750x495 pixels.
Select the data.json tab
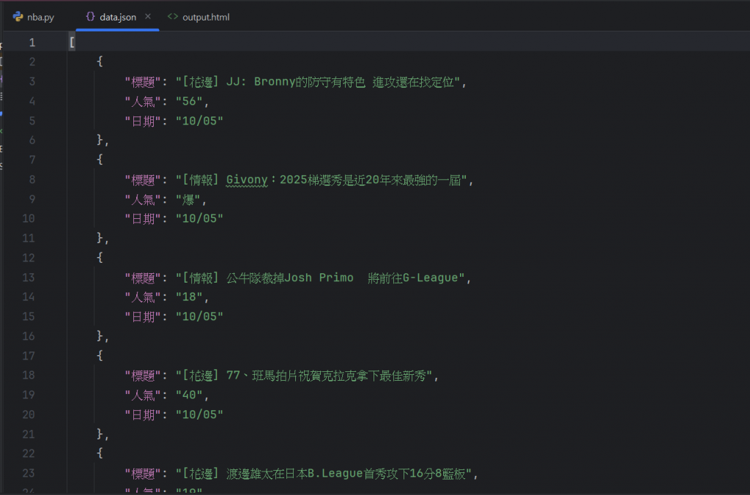click(x=118, y=18)
